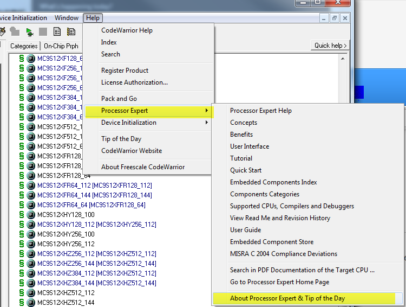Select Benefits in the submenu
This screenshot has height=307, width=406.
point(241,135)
